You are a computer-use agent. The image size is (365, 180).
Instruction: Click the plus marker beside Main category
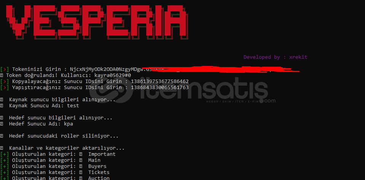(5, 160)
